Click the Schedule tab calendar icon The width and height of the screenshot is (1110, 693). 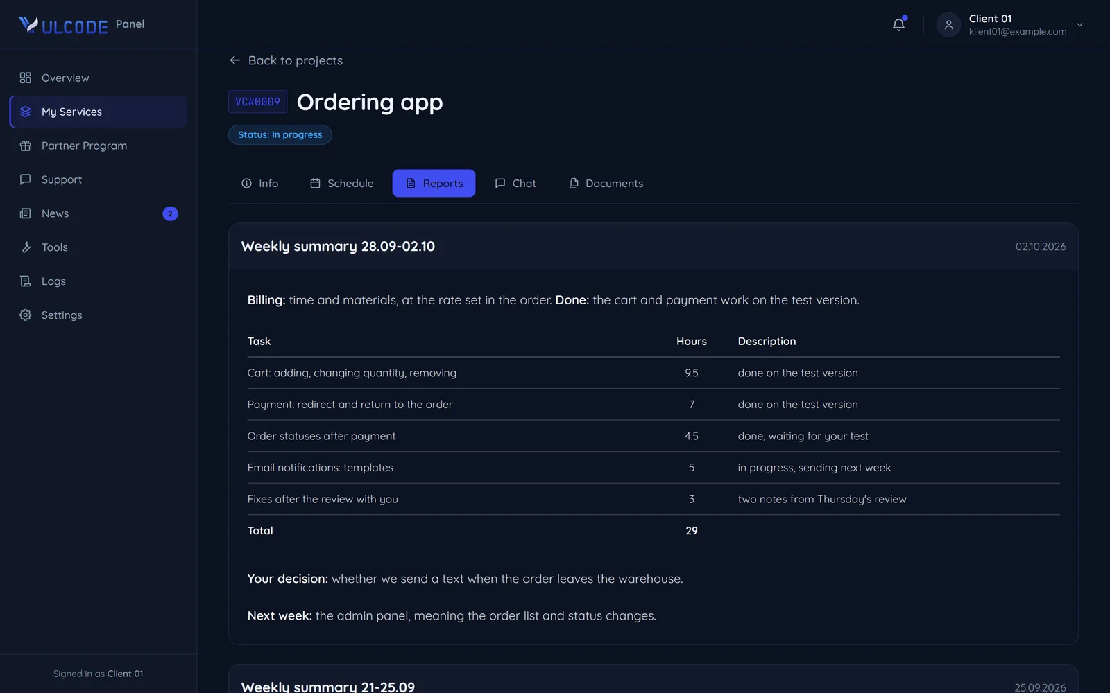[x=315, y=183]
